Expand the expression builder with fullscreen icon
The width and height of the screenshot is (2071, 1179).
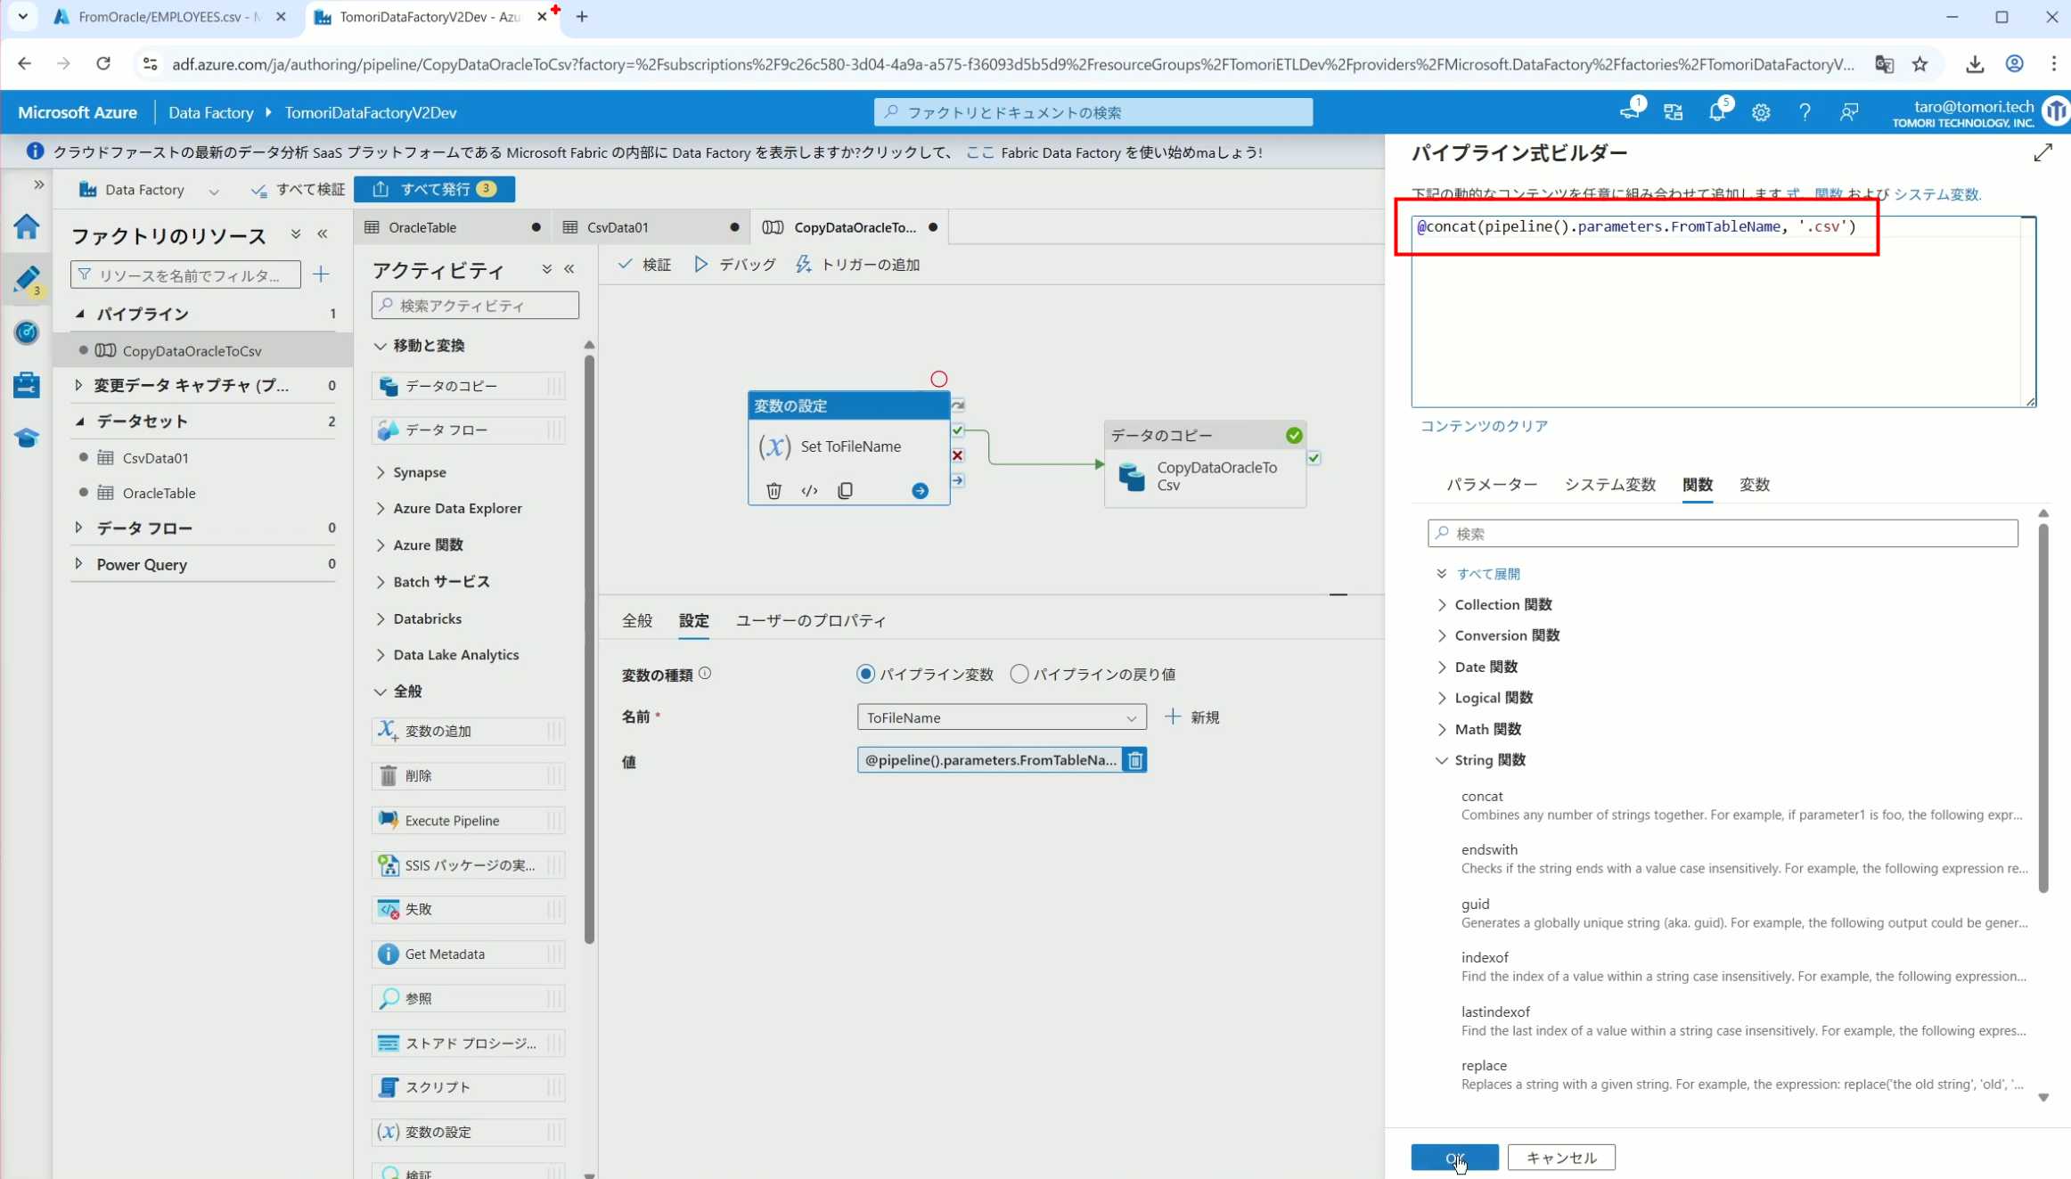2042,153
